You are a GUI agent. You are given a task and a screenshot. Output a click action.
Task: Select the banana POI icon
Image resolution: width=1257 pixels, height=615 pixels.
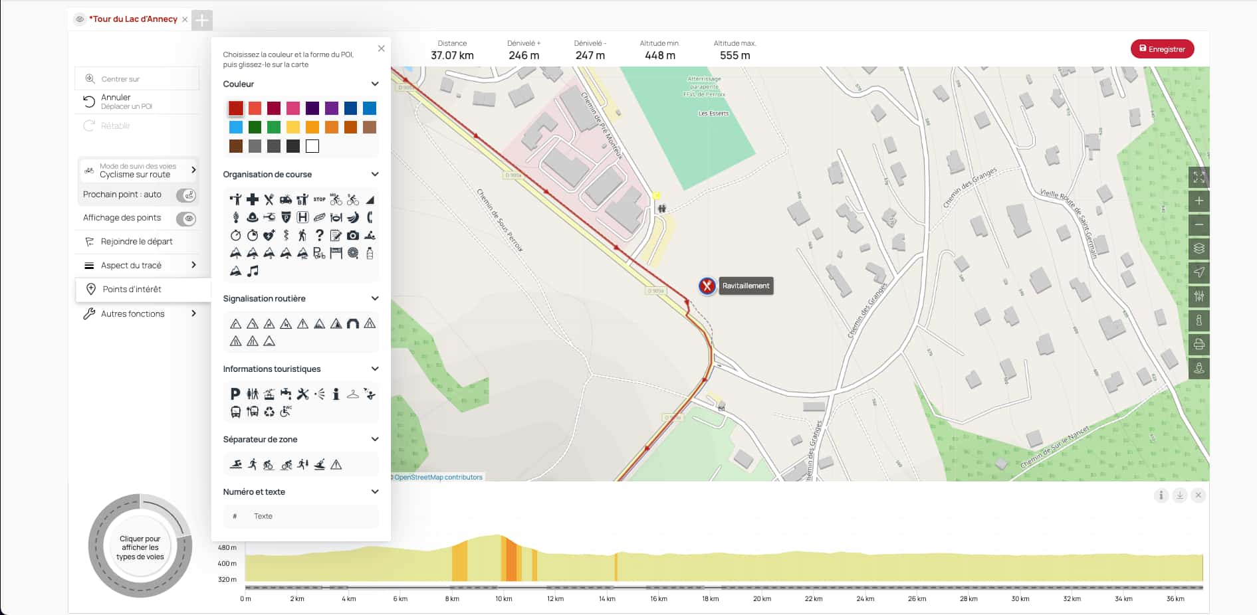353,217
